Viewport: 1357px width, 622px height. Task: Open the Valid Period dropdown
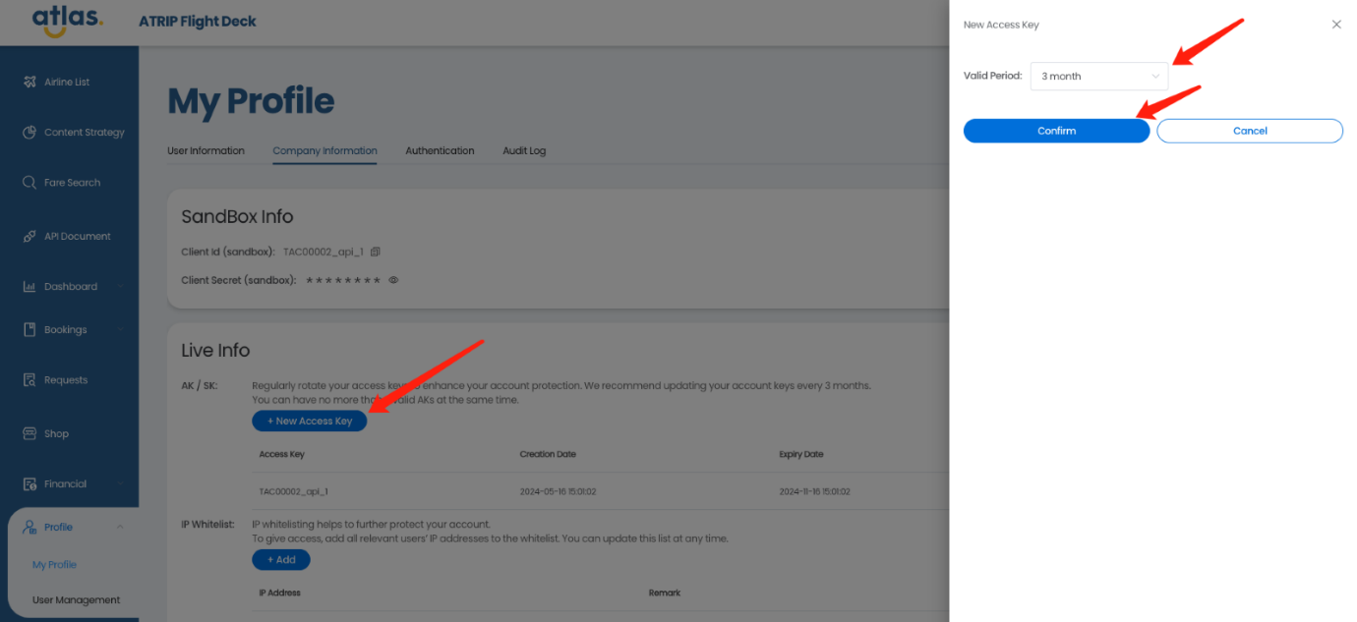point(1098,77)
